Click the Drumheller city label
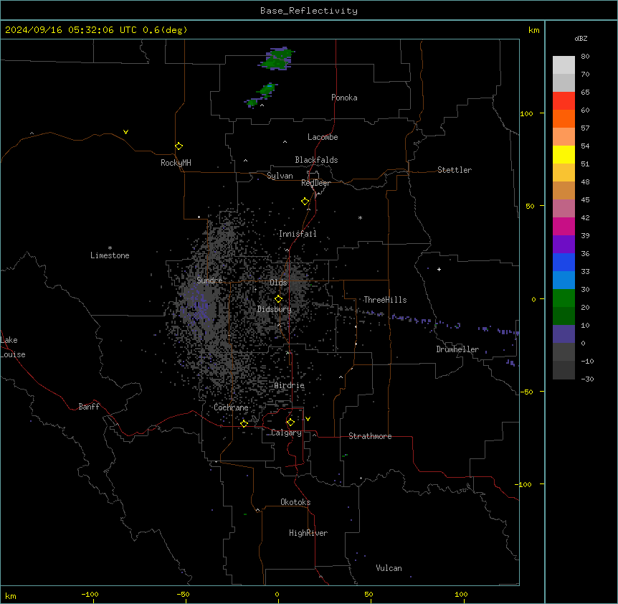The width and height of the screenshot is (618, 604). pyautogui.click(x=457, y=349)
